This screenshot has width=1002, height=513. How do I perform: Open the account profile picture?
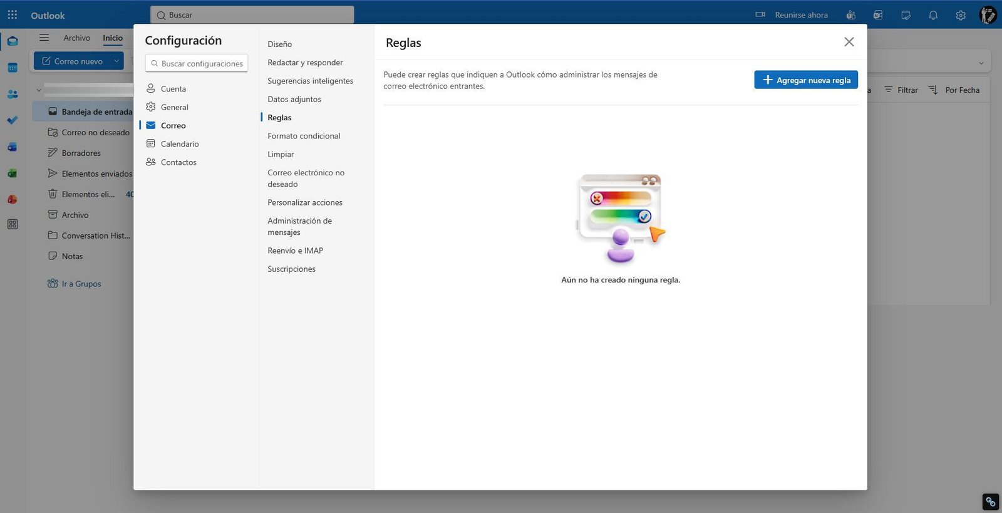pyautogui.click(x=988, y=15)
